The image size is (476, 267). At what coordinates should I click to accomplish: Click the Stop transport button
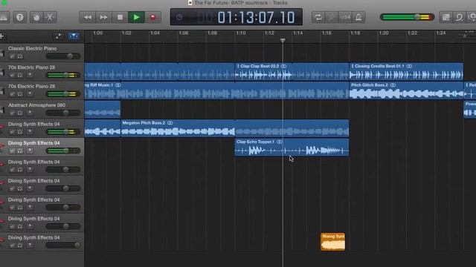click(x=120, y=17)
